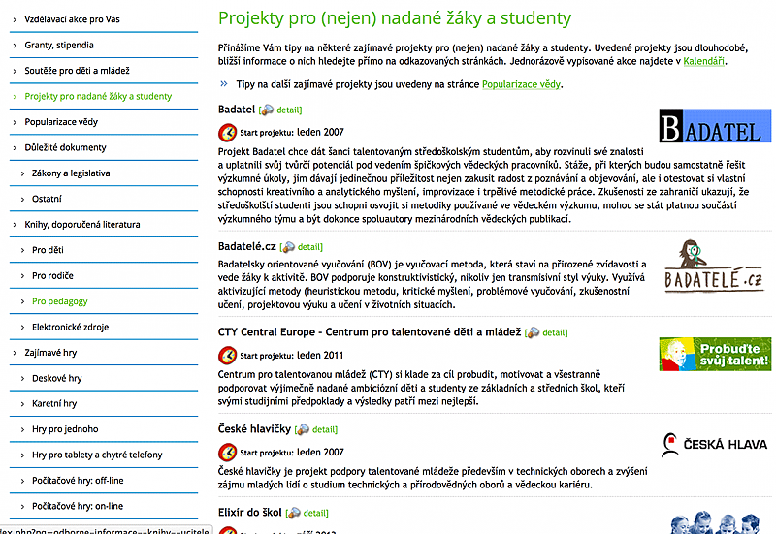Select 'Pro pedagogy' in sidebar menu
The width and height of the screenshot is (776, 534).
pyautogui.click(x=60, y=301)
